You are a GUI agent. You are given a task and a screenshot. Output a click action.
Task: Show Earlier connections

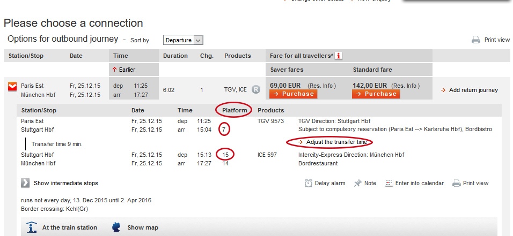tap(123, 70)
